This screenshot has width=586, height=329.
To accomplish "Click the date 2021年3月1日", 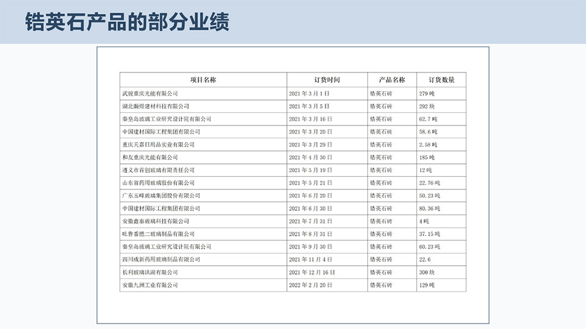I will [x=309, y=94].
